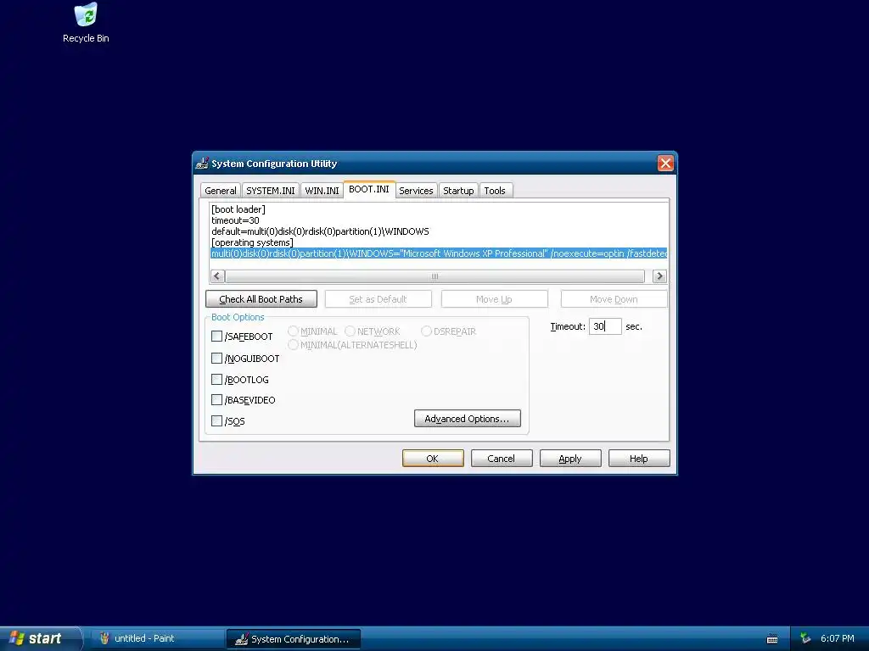Click the Move Up button
Screen dimensions: 869x651
pos(495,299)
